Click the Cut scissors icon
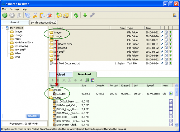180x132 pixels. [35, 15]
